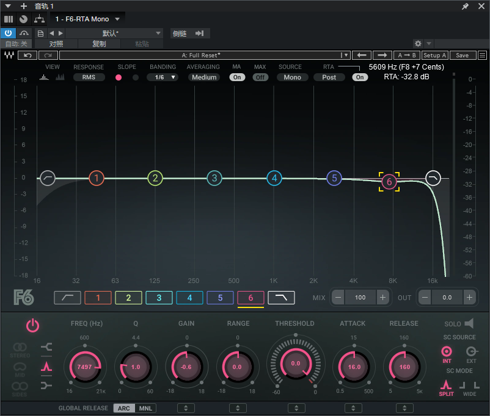This screenshot has height=416, width=490.
Task: Click the mixer bars icon
Action: 9,20
